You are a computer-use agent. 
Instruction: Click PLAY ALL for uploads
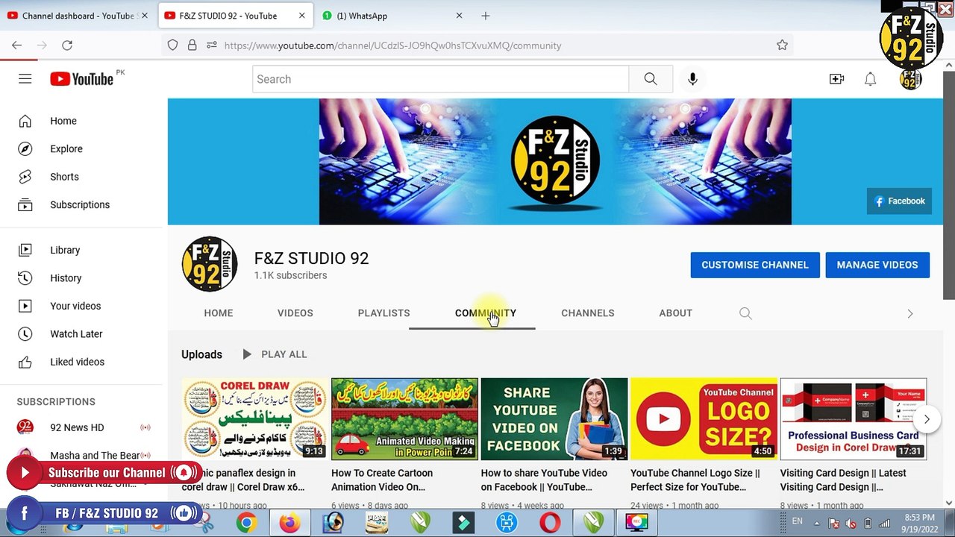[275, 354]
